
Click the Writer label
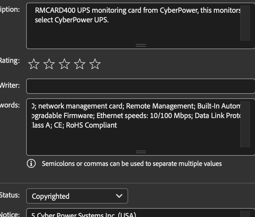click(x=10, y=85)
